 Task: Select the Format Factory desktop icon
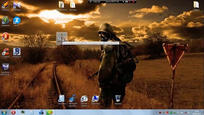84,101
